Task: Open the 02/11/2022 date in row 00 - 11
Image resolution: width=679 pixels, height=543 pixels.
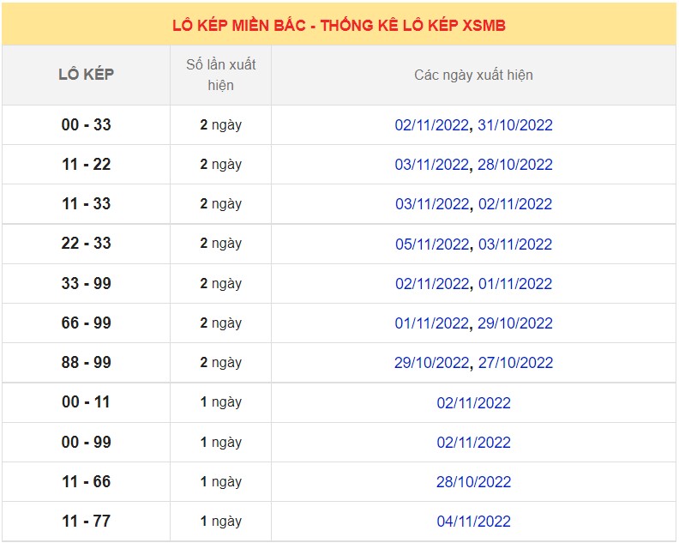Action: tap(474, 403)
